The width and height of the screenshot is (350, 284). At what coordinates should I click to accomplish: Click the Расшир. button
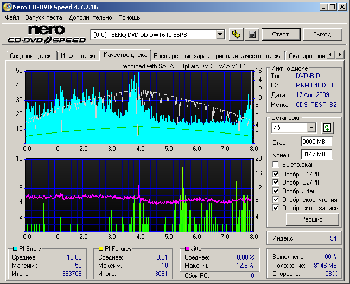(312, 220)
